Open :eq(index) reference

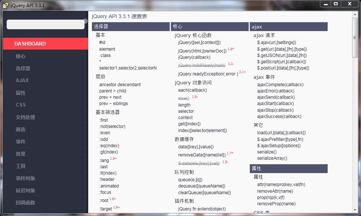pyautogui.click(x=109, y=146)
